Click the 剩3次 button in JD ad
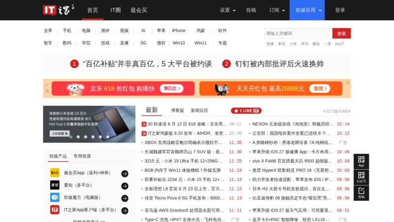Image resolution: width=394 pixels, height=222 pixels. tap(171, 89)
